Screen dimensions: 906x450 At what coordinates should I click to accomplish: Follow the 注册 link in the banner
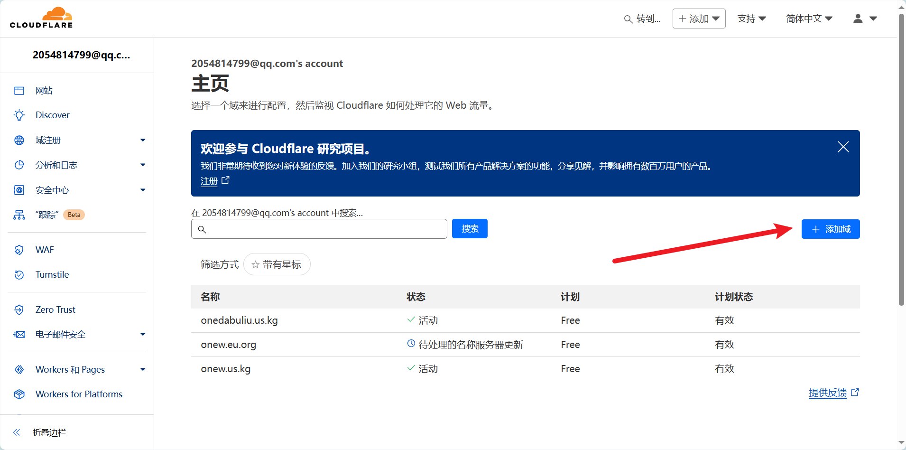209,181
